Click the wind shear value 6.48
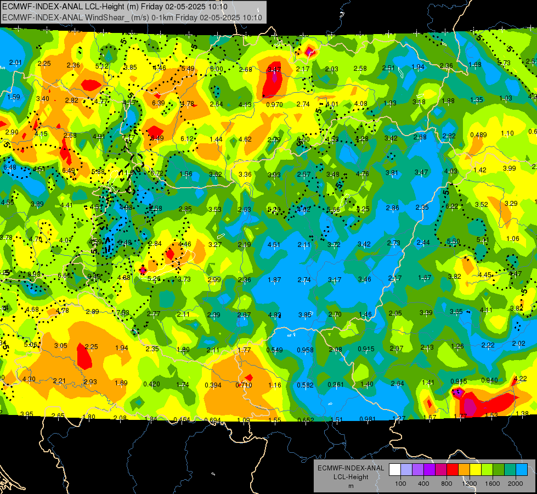Screen dimensions: 537x494 pos(9,167)
